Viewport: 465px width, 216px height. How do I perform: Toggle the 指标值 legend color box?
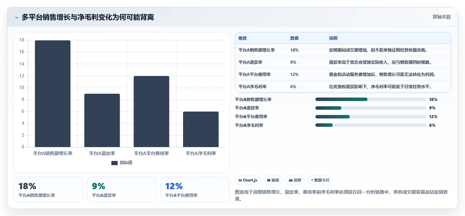(x=115, y=163)
